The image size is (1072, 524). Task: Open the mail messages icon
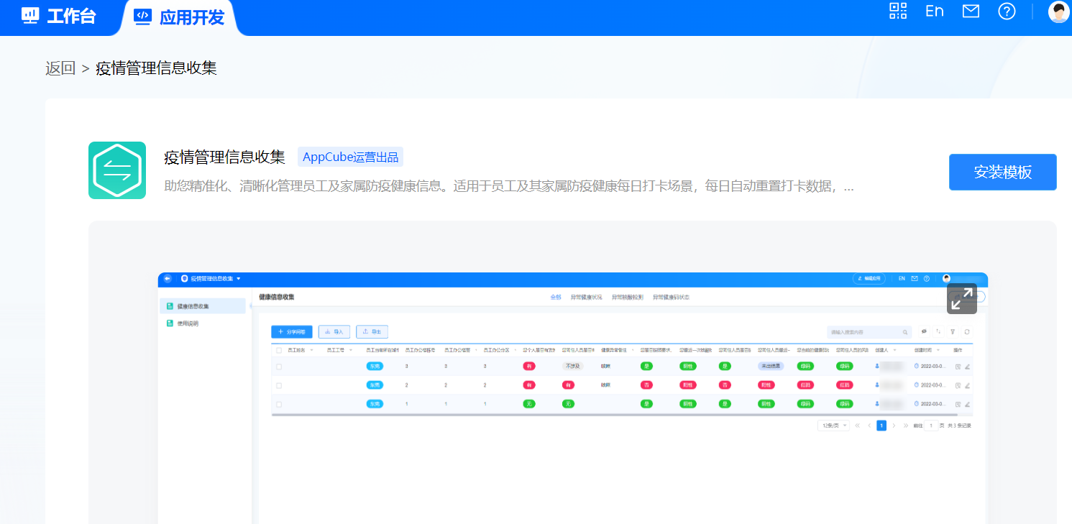click(971, 12)
